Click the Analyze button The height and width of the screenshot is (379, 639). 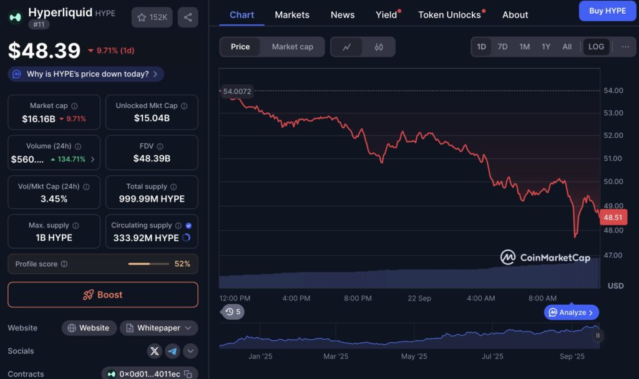coord(572,313)
